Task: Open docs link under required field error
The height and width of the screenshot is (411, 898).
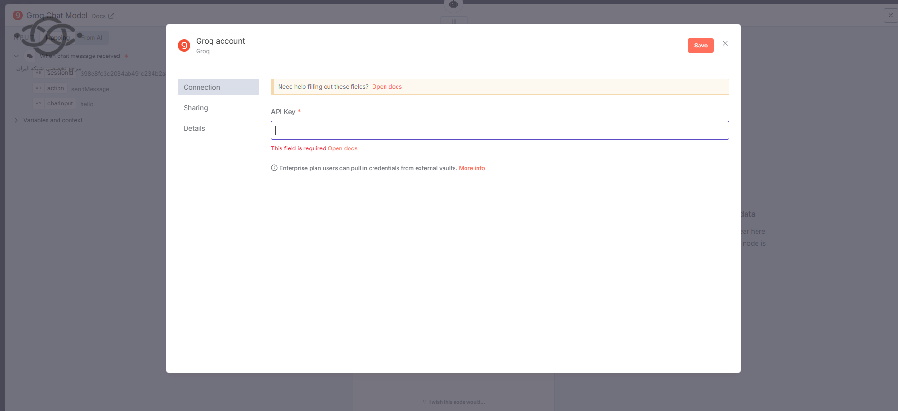Action: [342, 148]
